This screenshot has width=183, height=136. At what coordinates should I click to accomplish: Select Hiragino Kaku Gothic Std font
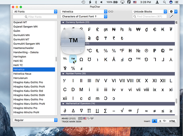34,91
